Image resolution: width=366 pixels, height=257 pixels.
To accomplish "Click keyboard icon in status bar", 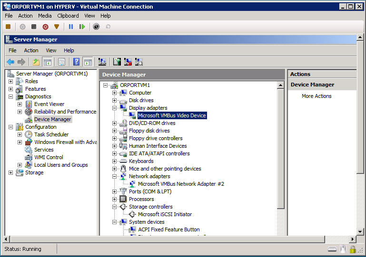I will (332, 249).
